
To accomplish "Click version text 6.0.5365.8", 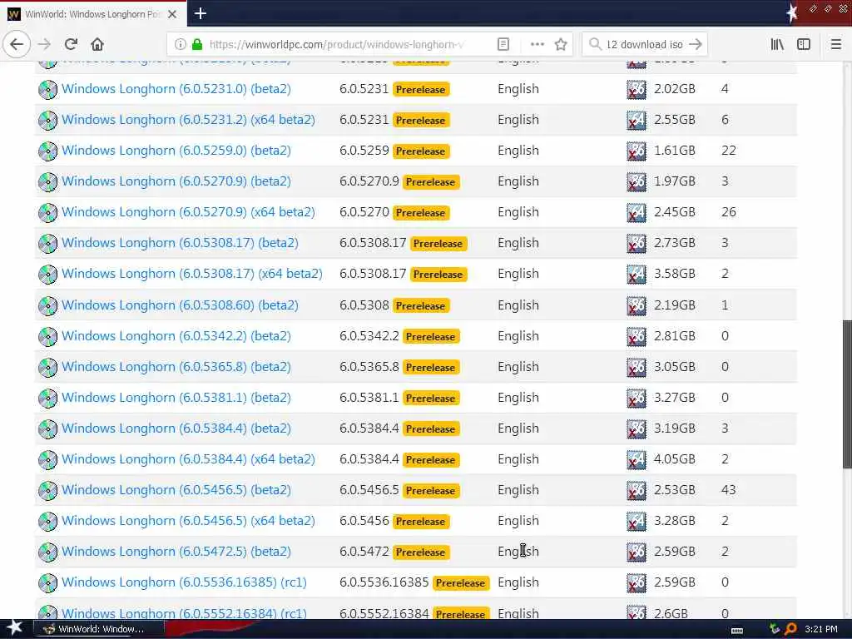I will (x=369, y=367).
